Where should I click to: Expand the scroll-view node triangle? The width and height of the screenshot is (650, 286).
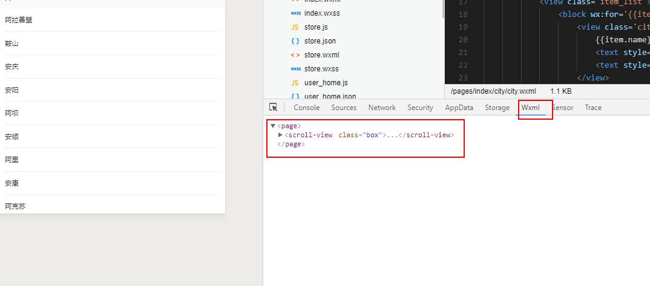(x=281, y=135)
